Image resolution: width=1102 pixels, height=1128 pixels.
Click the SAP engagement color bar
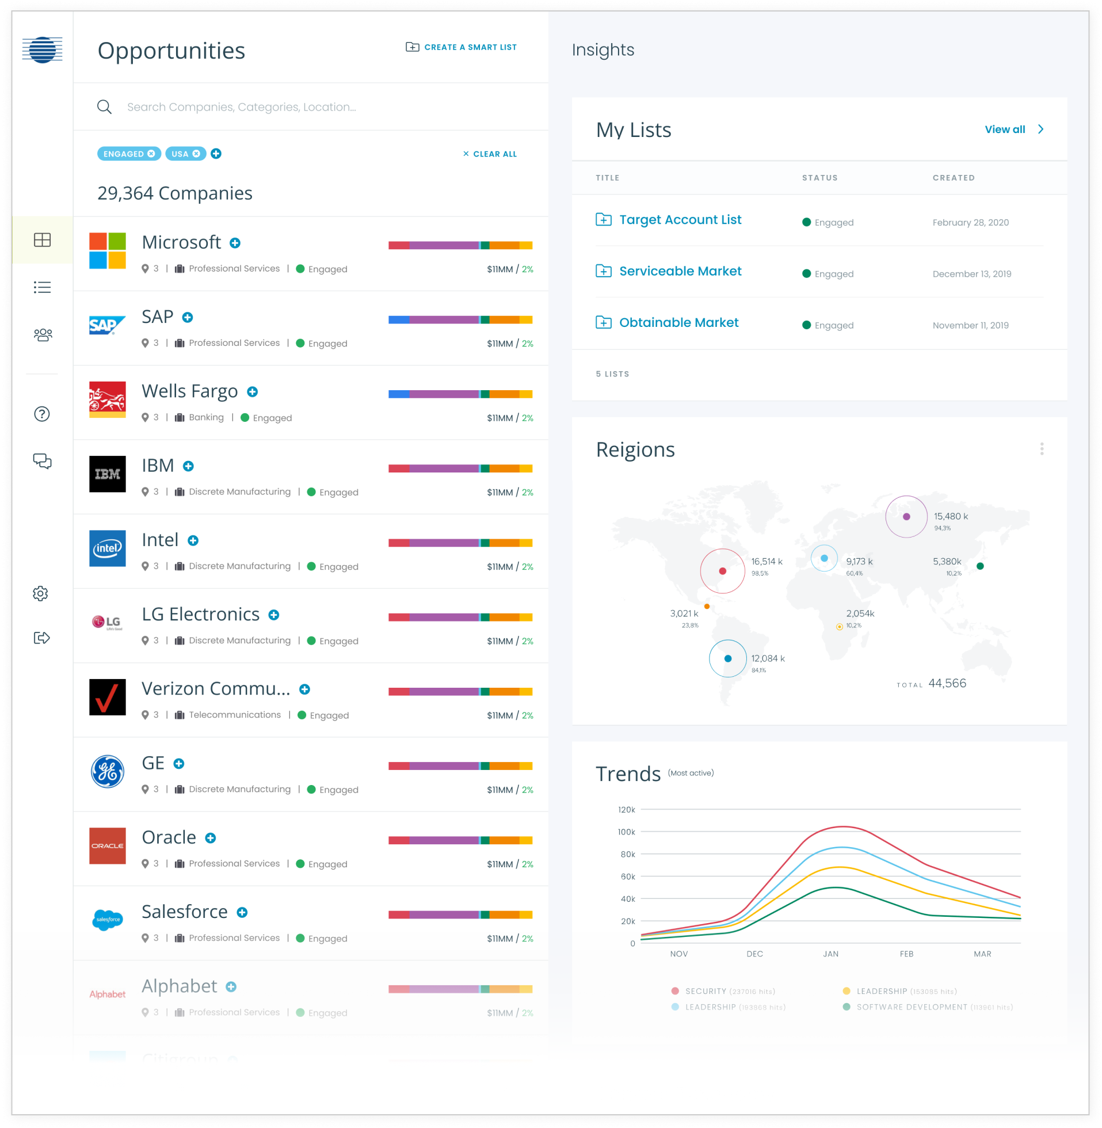[460, 319]
